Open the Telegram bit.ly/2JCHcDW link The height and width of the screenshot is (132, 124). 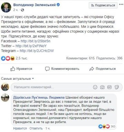click(x=37, y=51)
